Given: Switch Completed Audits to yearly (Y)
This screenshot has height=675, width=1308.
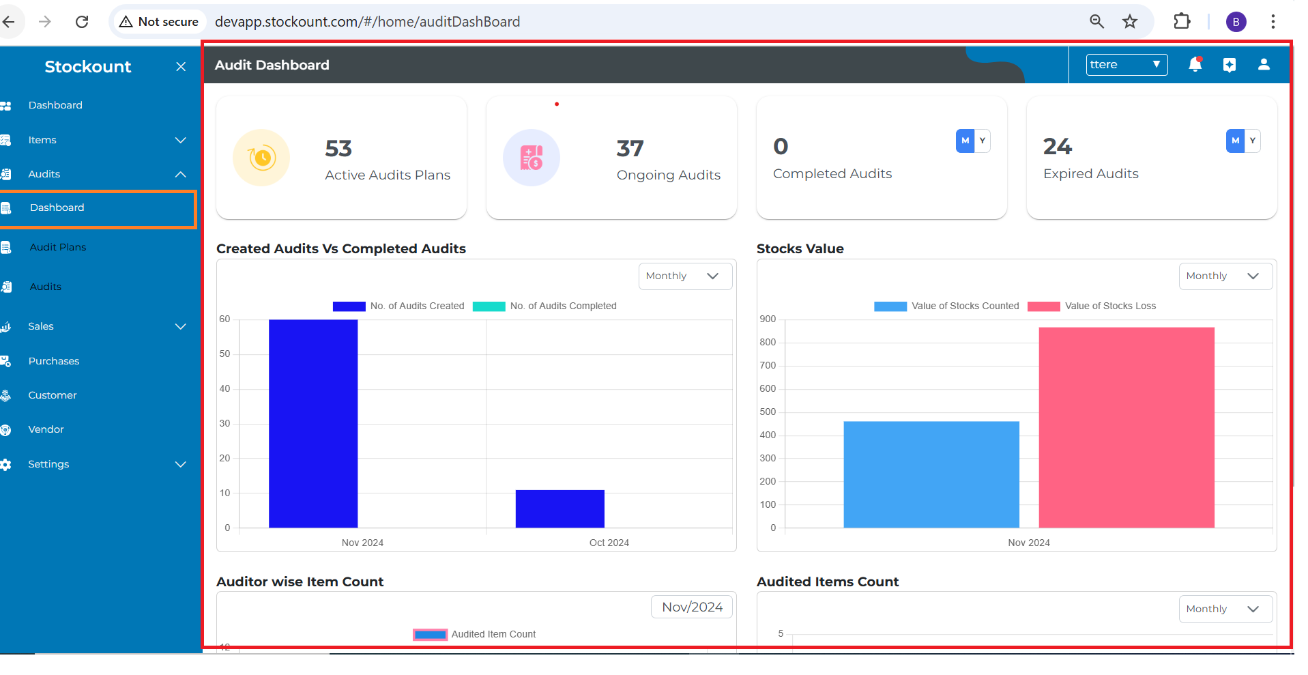Looking at the screenshot, I should tap(982, 141).
